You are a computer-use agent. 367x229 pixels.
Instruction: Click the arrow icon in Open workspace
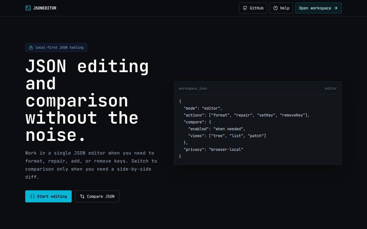pyautogui.click(x=336, y=8)
